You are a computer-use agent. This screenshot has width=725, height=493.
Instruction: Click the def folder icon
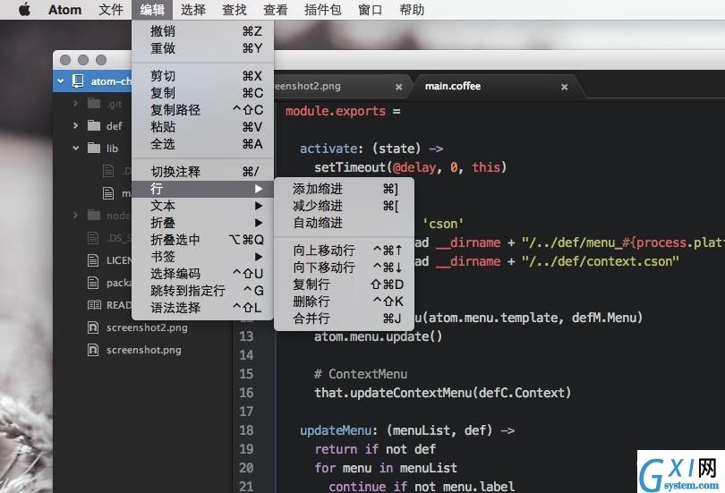(x=94, y=125)
